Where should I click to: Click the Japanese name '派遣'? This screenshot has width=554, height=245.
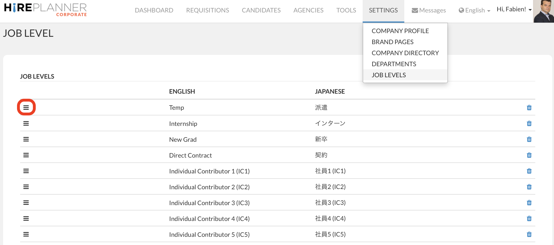pyautogui.click(x=321, y=108)
